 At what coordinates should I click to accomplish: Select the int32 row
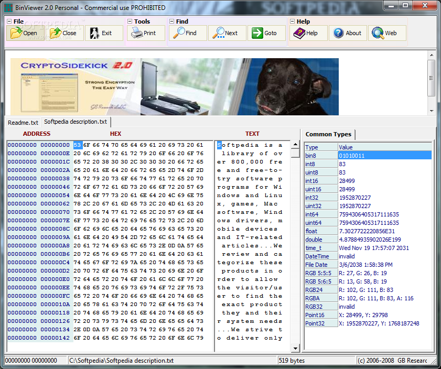click(368, 198)
